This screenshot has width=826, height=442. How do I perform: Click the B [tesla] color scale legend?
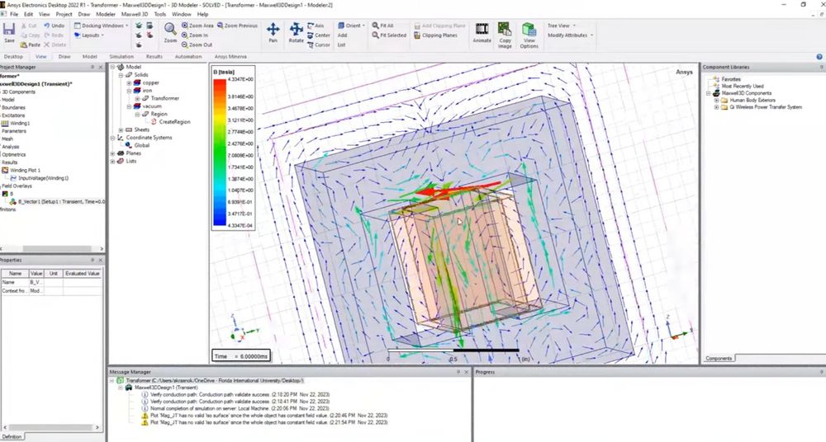[x=234, y=148]
